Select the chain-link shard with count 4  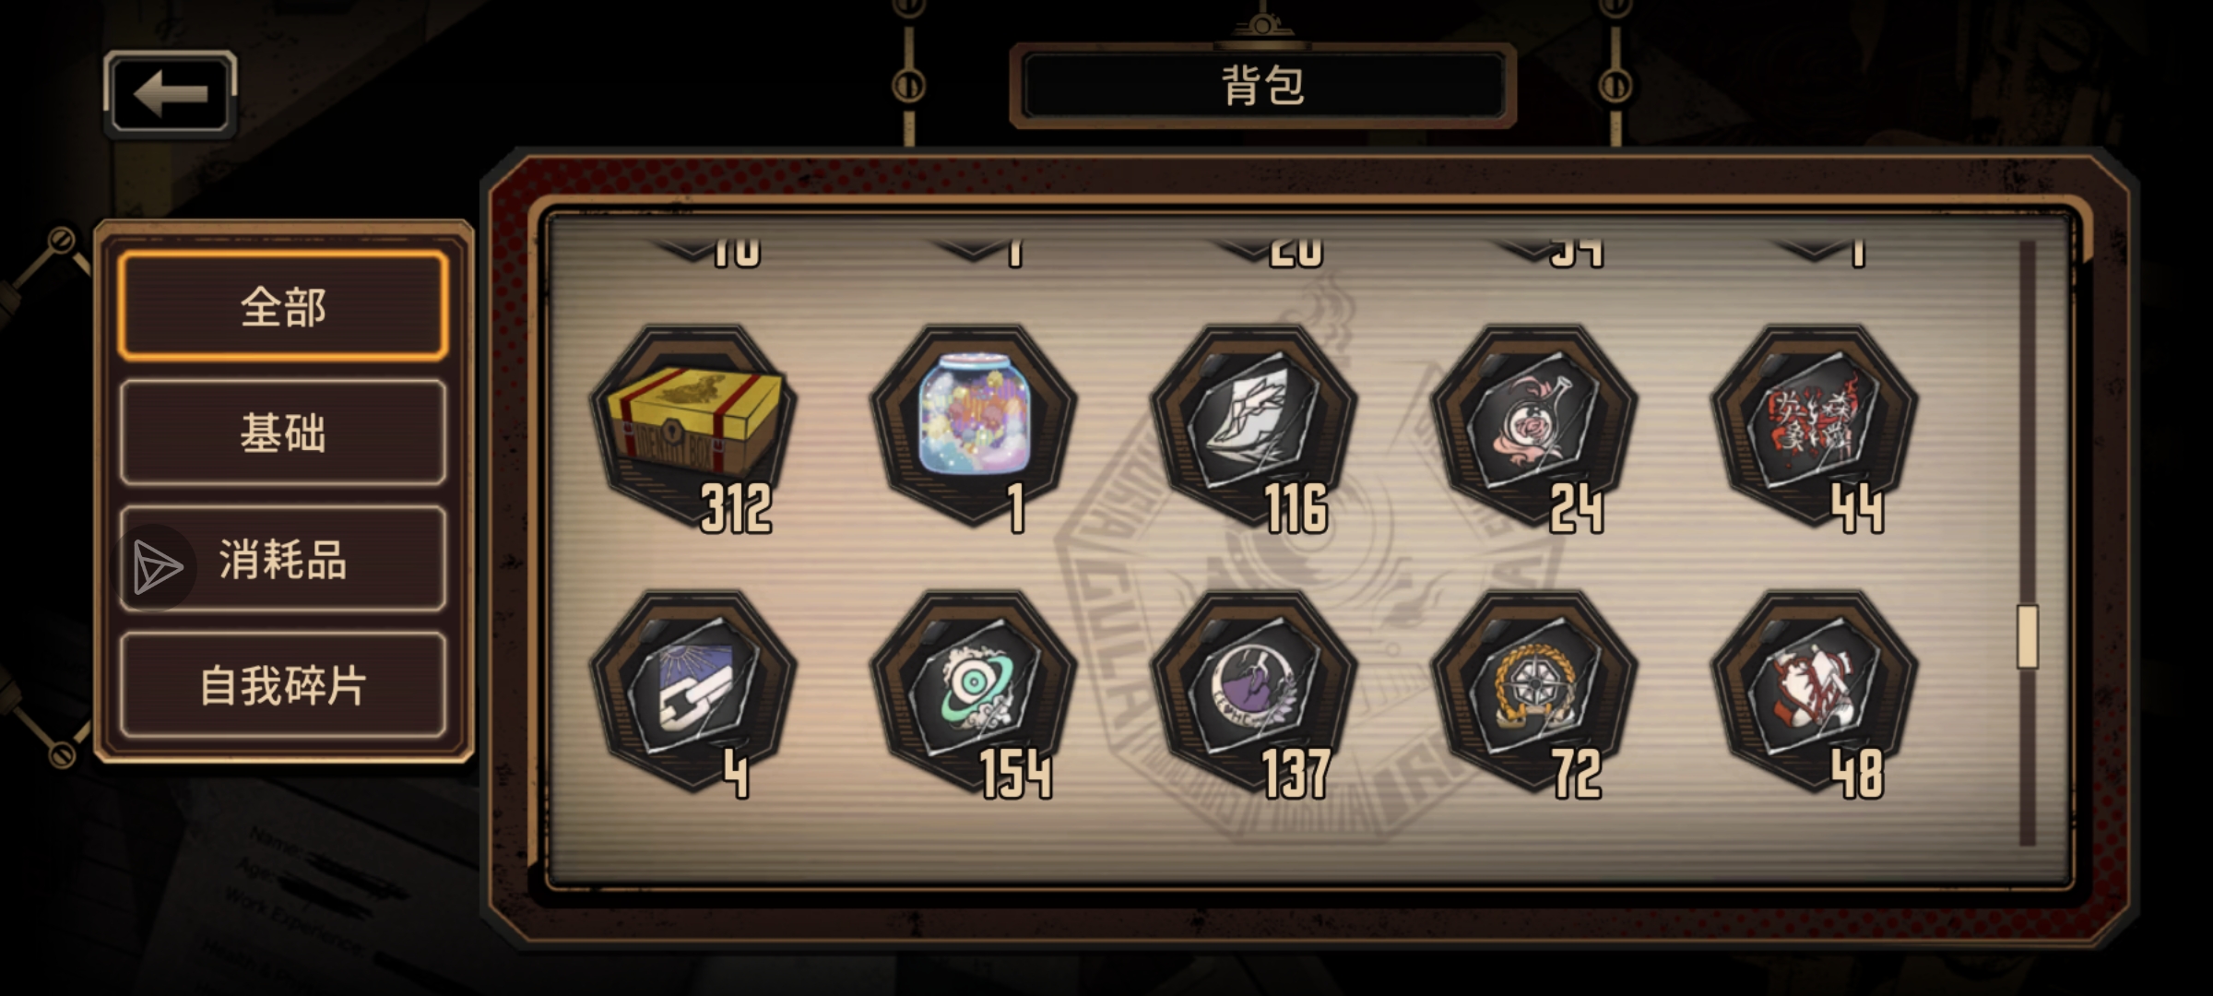pos(693,693)
